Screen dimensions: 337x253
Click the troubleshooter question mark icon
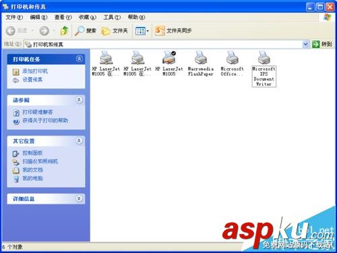(x=16, y=113)
